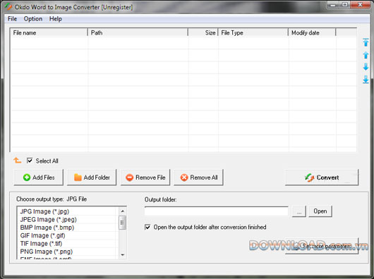Click output type list scroll up arrow
Screen dimensions: 374x279
point(122,211)
